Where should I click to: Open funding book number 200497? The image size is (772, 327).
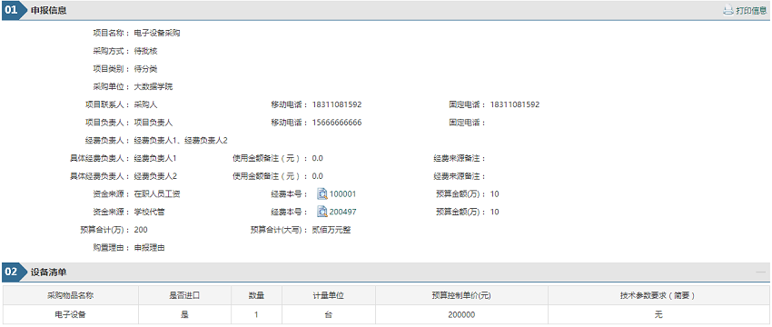pyautogui.click(x=342, y=212)
